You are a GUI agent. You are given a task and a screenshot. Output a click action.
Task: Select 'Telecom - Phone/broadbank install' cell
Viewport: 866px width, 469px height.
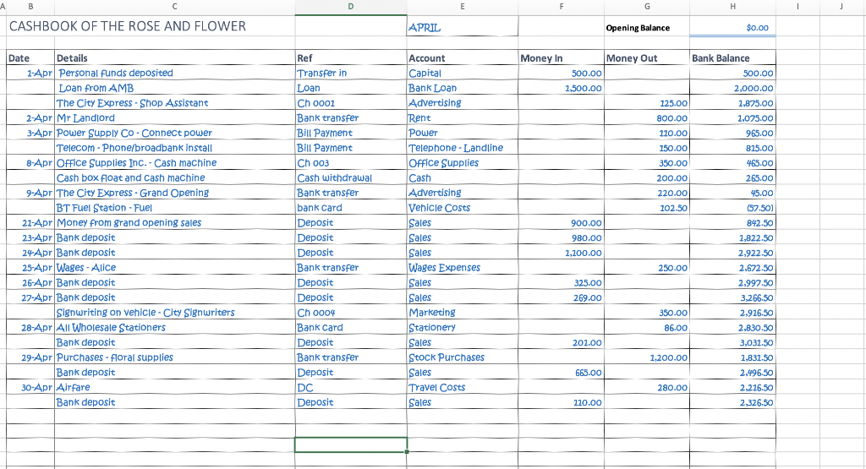tap(174, 148)
